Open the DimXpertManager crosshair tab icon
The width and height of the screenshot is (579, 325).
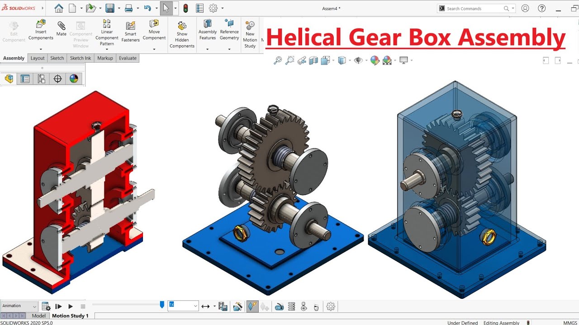(x=57, y=79)
